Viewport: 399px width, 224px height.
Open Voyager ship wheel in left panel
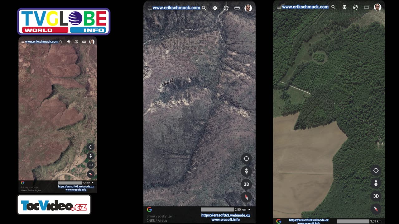point(69,41)
